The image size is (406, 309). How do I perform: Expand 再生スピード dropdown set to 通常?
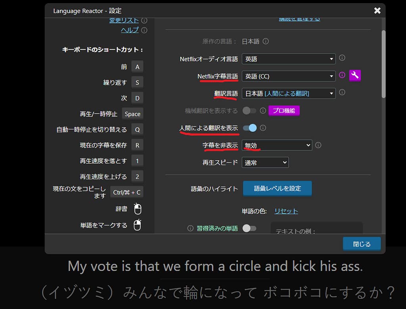265,163
